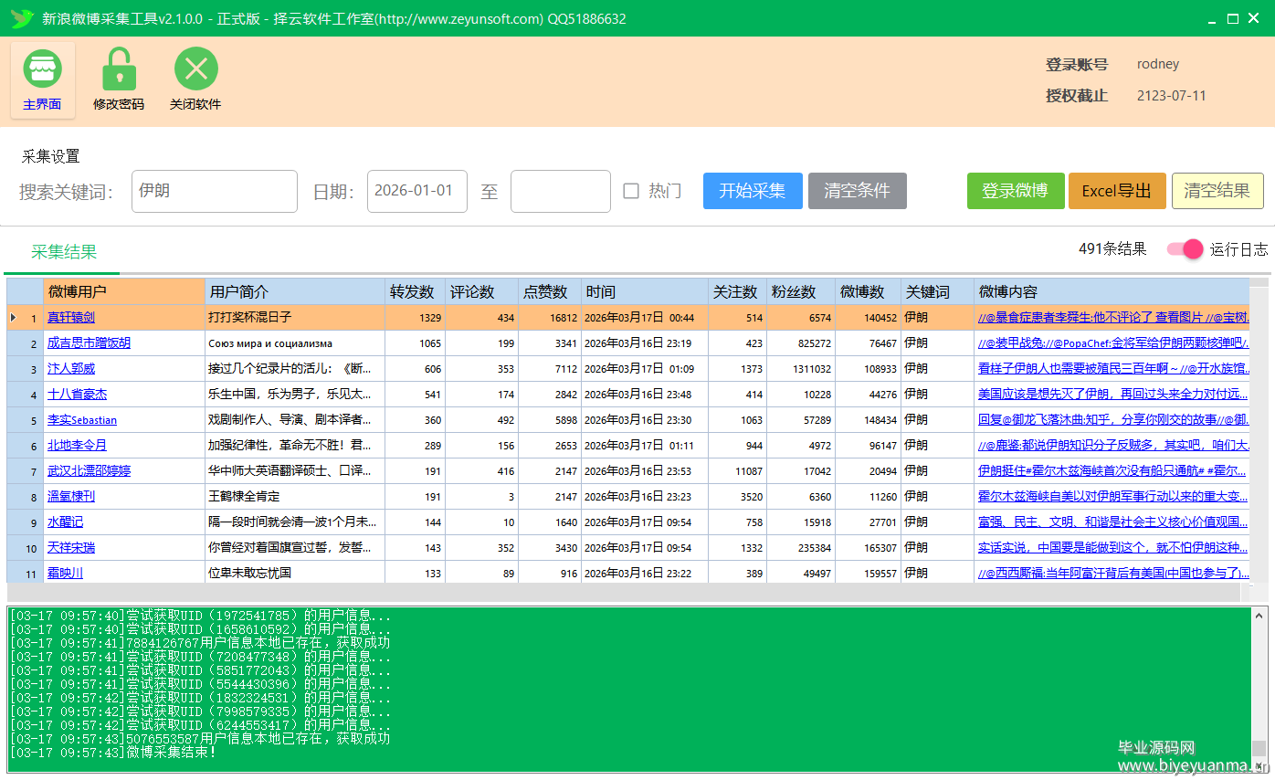Click the login account name rodney
The image size is (1275, 780).
pos(1158,65)
